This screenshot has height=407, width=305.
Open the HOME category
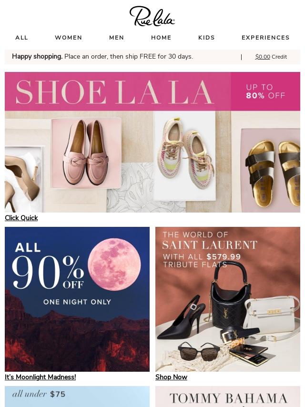tap(161, 38)
